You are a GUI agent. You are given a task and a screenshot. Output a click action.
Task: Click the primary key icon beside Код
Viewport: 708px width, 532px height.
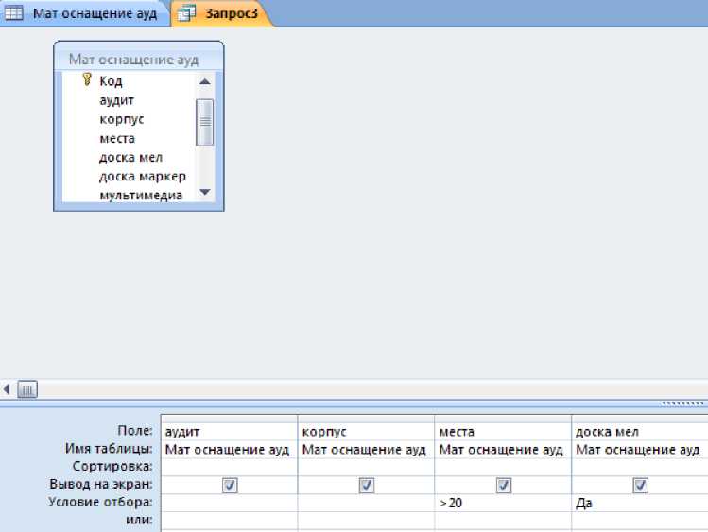tap(87, 80)
